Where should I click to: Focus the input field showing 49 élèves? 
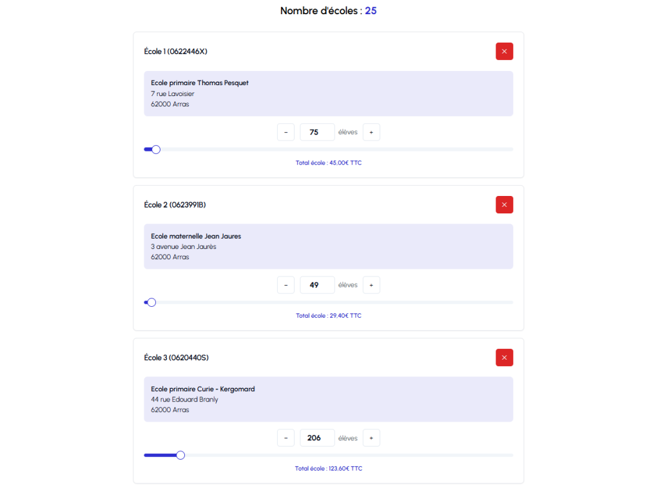pyautogui.click(x=317, y=285)
